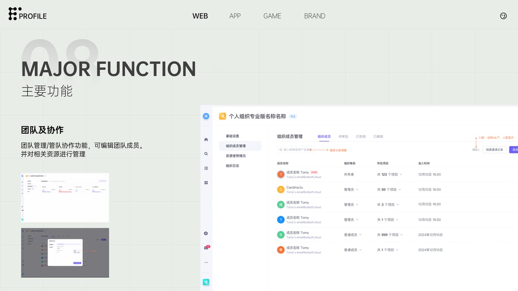Open 资源使用情况 in the settings menu

[236, 156]
